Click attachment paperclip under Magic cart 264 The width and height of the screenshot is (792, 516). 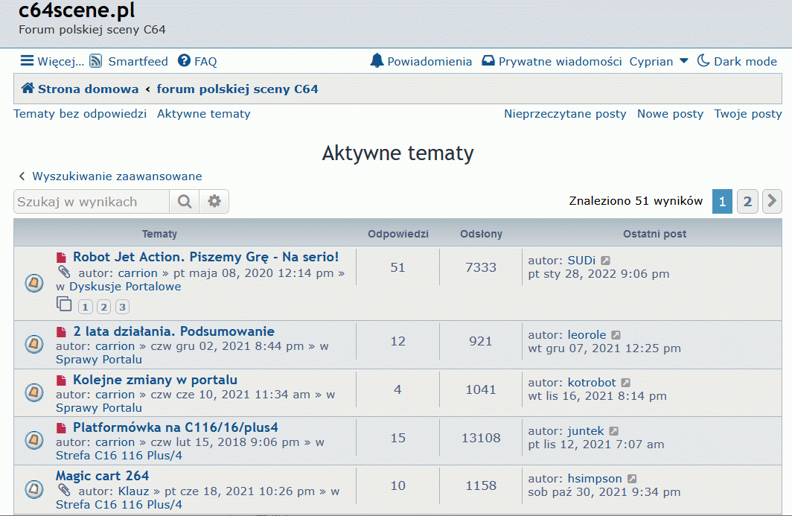(64, 490)
